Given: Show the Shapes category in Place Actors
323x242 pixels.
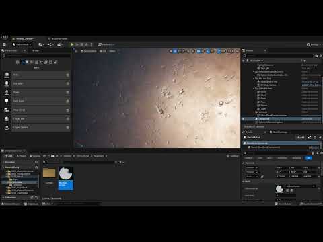Looking at the screenshot, I should point(32,62).
